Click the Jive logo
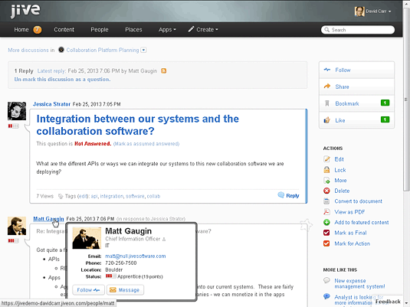This screenshot has height=307, width=410. coord(25,11)
